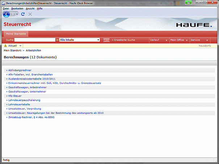Image resolution: width=219 pixels, height=164 pixels.
Task: Click the green icon in the title bar
Action: point(189,3)
